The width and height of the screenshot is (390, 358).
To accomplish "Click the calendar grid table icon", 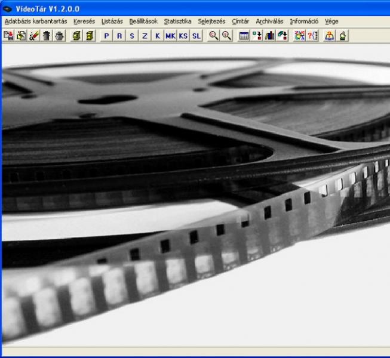I will tap(244, 36).
